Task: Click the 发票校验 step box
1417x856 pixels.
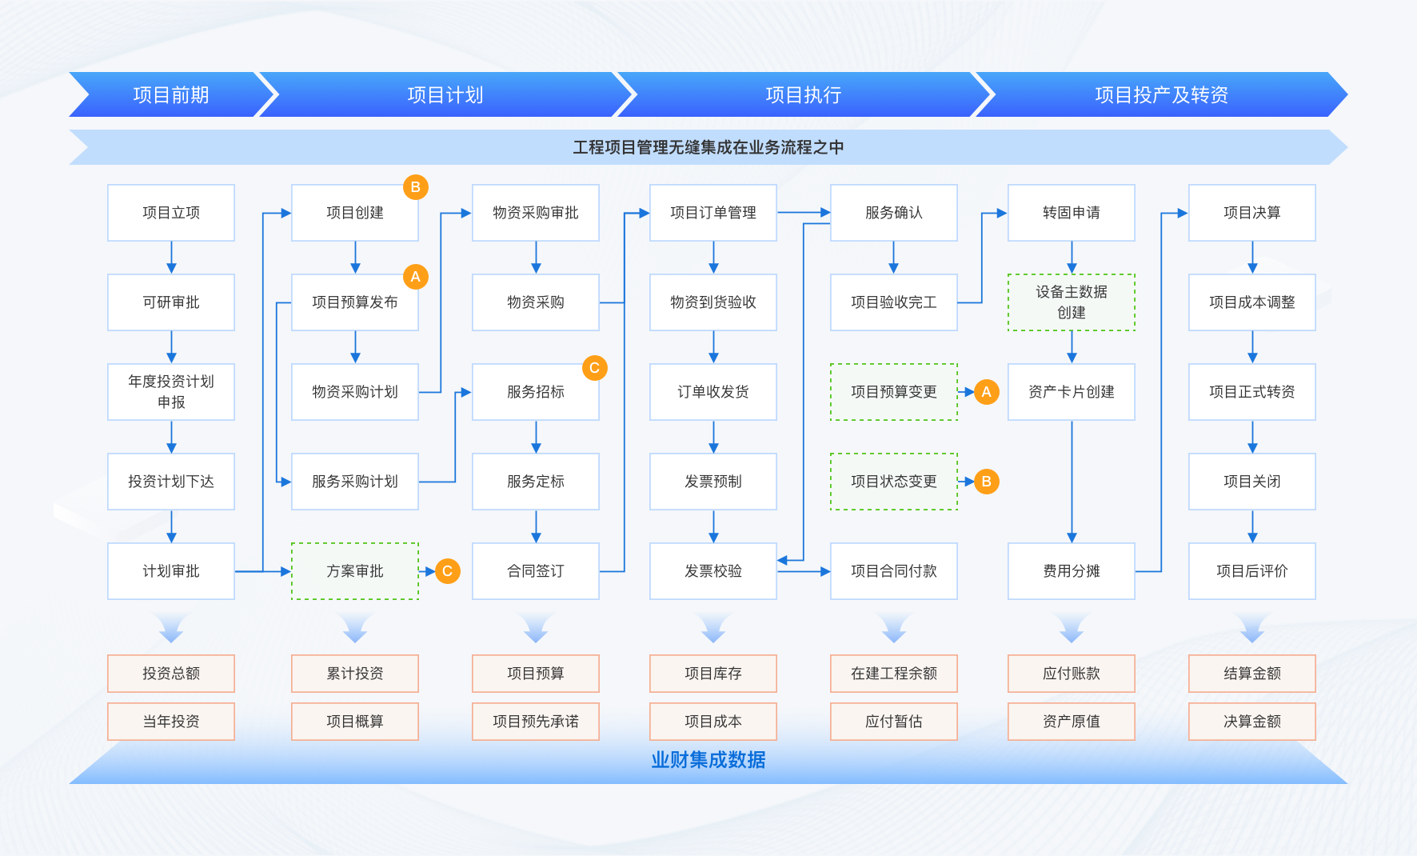Action: pyautogui.click(x=712, y=571)
